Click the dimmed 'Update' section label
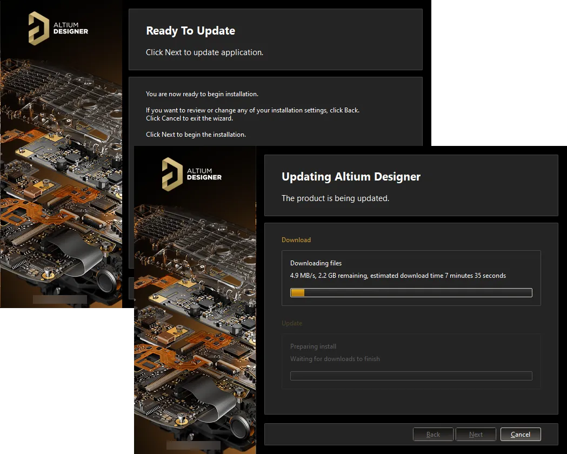The height and width of the screenshot is (454, 567). 292,323
